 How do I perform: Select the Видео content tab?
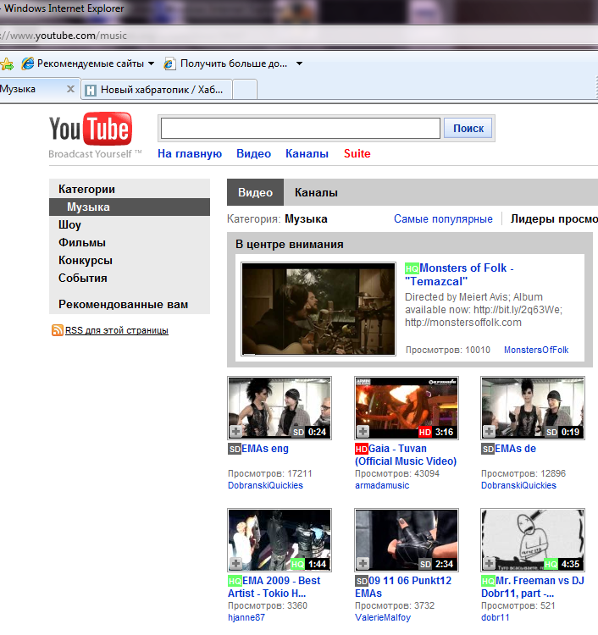[255, 192]
